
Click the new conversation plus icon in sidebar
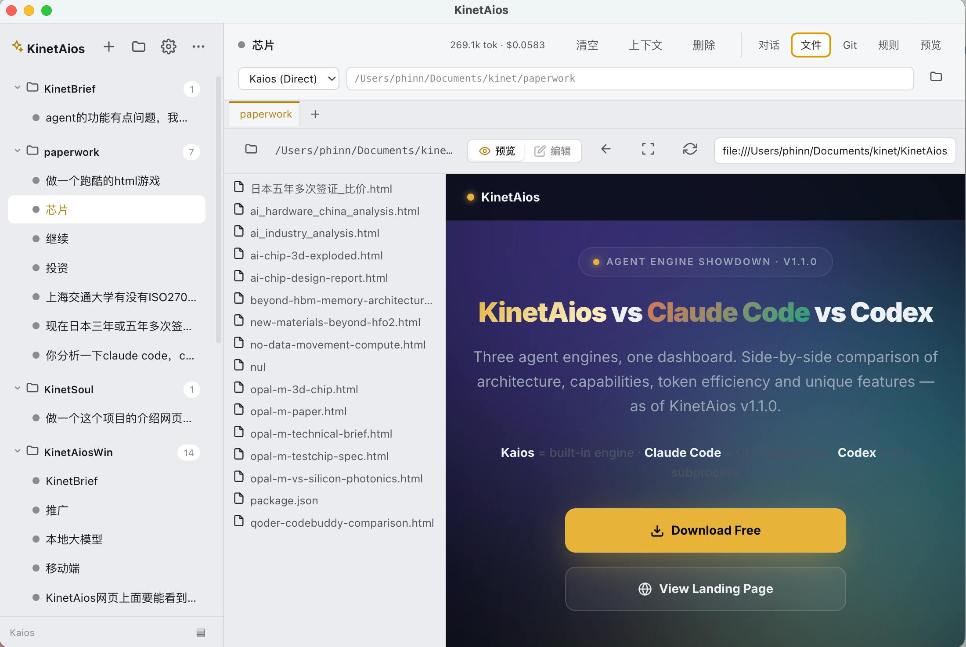click(x=108, y=47)
